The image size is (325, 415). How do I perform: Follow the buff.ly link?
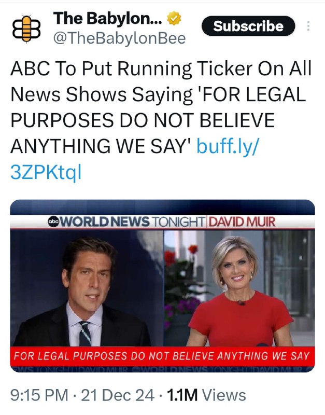(228, 147)
